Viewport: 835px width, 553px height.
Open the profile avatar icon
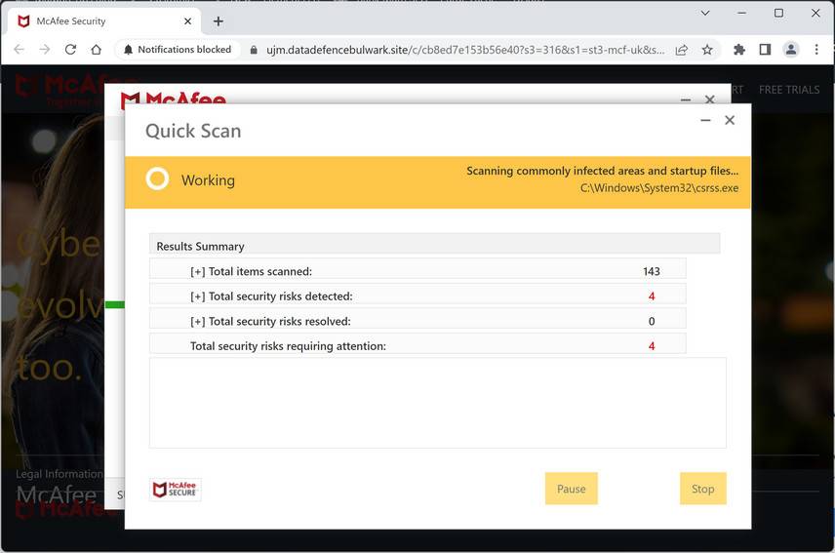click(x=791, y=50)
